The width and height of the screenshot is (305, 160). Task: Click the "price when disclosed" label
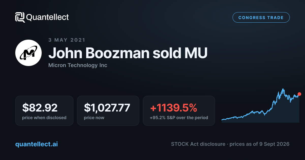coord(44,118)
